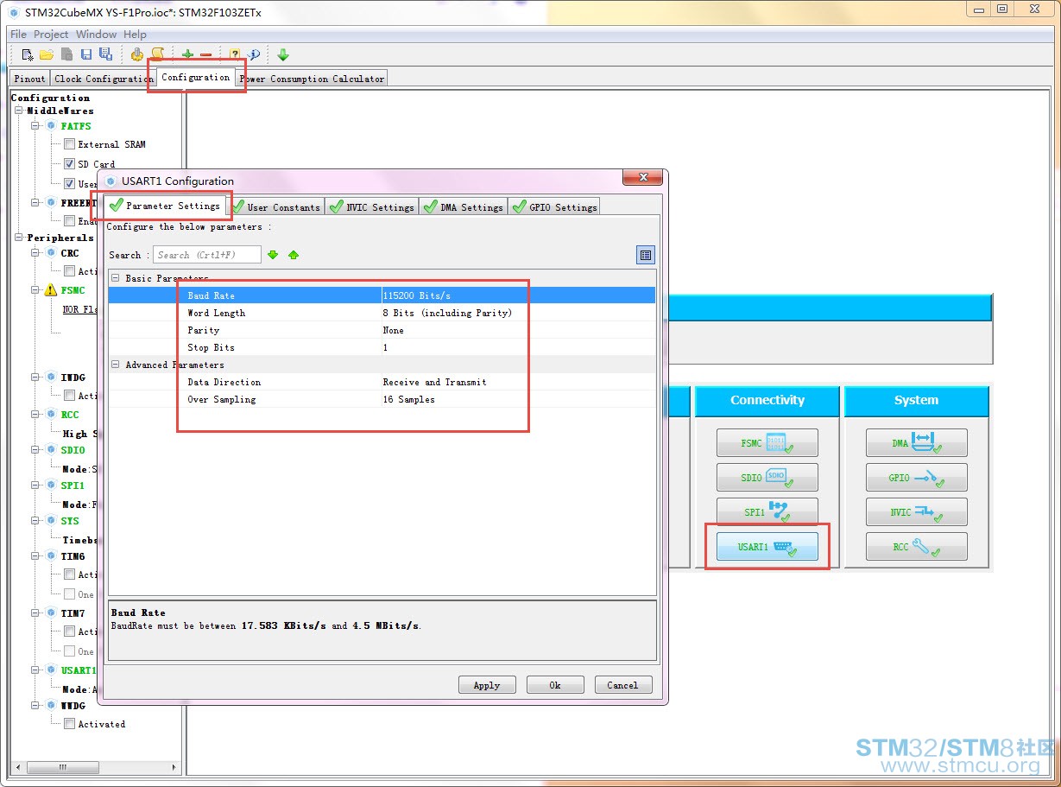Collapse the Peripherals tree node

pos(19,238)
